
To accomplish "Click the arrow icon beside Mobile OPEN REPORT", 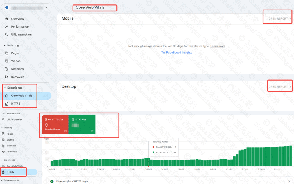I will 290,18.
